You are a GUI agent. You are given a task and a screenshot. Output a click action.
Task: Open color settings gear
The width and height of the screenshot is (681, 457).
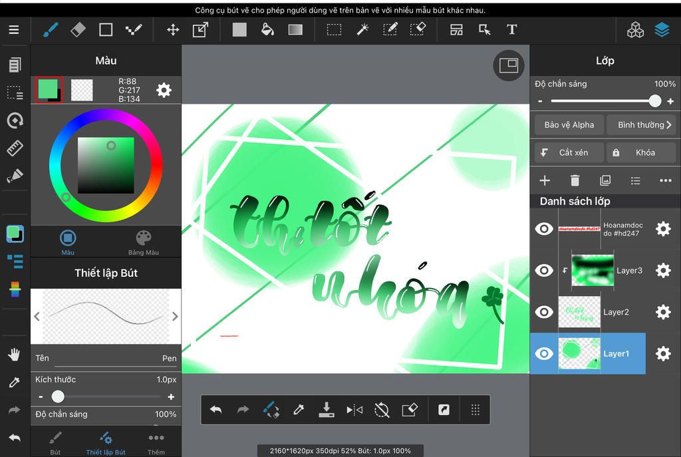pyautogui.click(x=164, y=90)
